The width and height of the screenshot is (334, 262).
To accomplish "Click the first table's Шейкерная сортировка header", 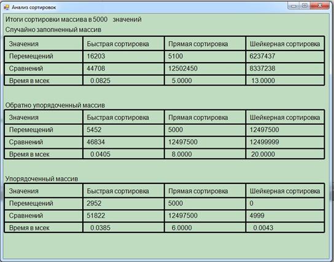I will (285, 44).
